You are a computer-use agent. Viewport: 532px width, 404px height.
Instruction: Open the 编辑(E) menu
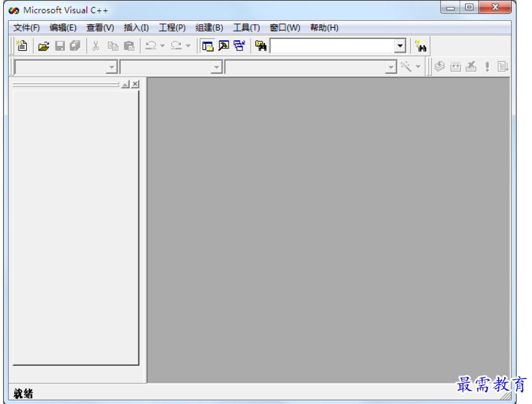tap(63, 28)
